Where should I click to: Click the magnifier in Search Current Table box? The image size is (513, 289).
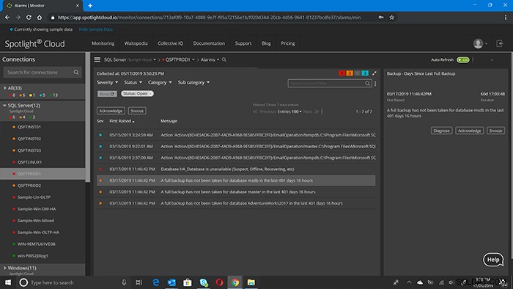pos(367,84)
